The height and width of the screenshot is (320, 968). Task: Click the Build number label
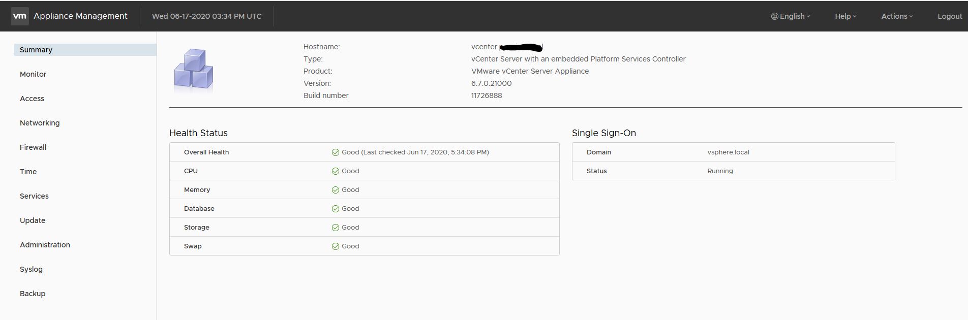(326, 95)
